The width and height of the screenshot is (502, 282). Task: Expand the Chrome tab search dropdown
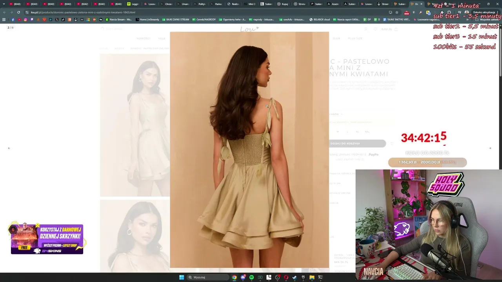[4, 4]
